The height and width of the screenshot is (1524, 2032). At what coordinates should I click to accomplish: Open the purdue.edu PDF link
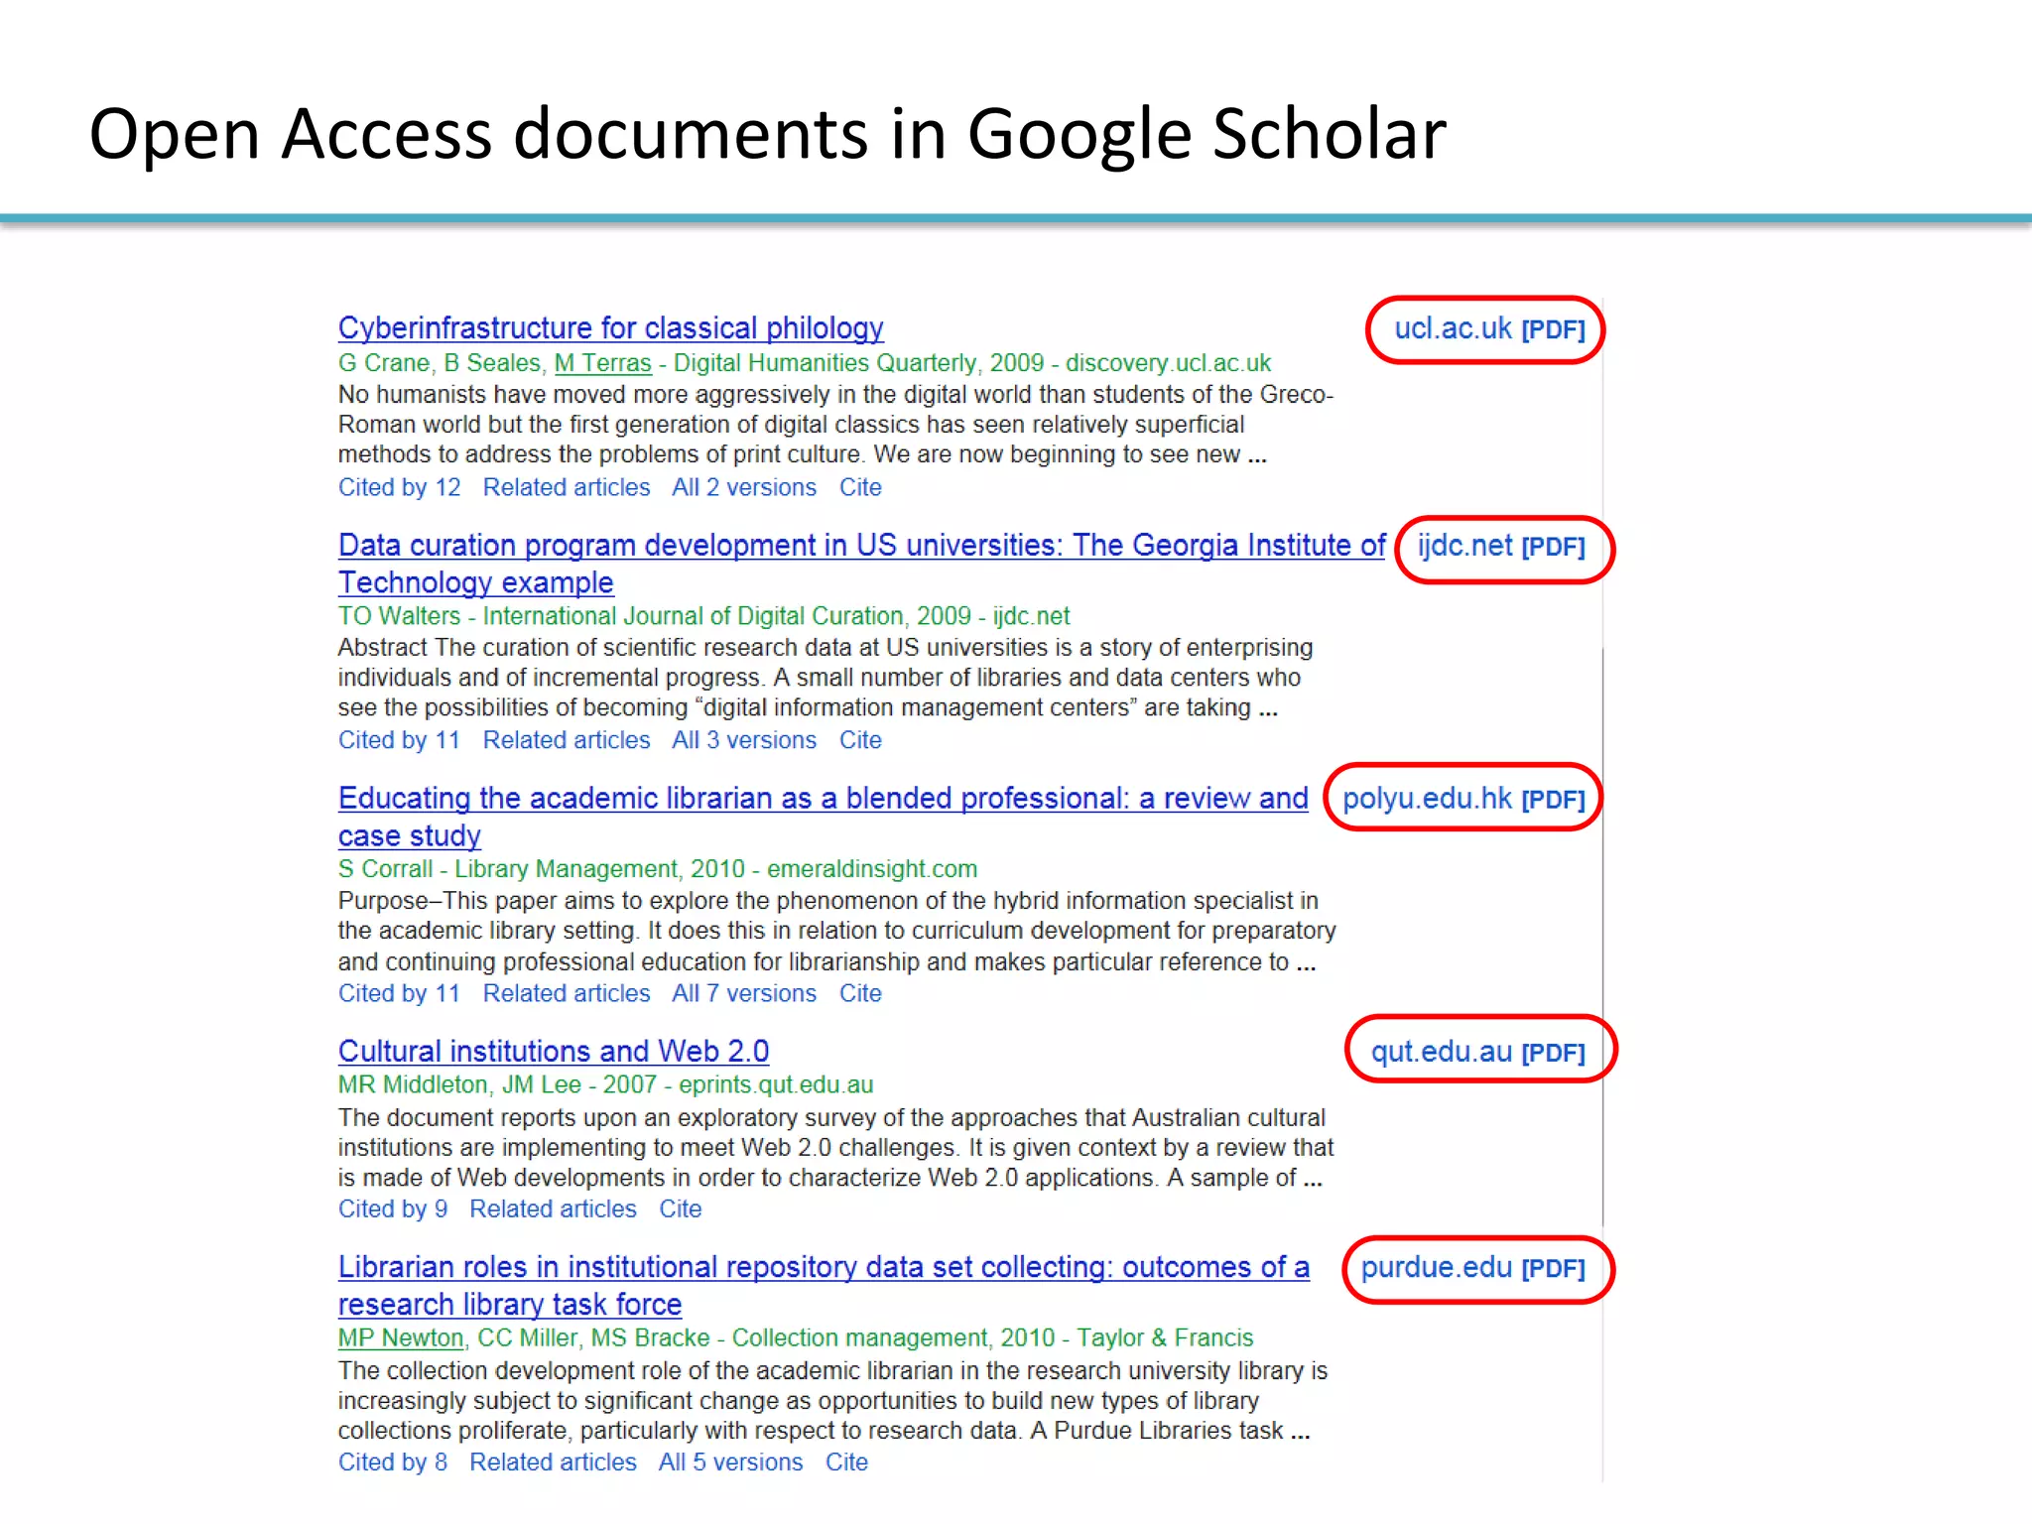point(1472,1269)
